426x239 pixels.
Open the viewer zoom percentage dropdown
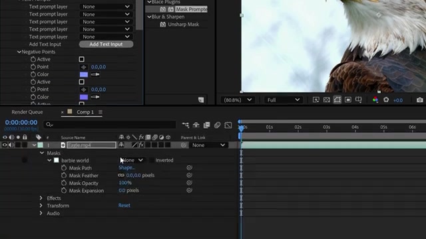(237, 100)
